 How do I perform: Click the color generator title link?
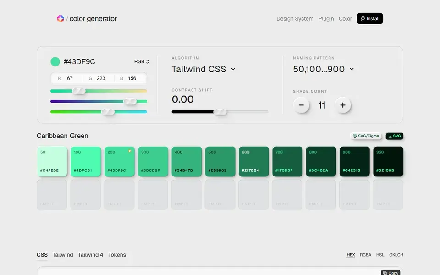click(x=93, y=18)
